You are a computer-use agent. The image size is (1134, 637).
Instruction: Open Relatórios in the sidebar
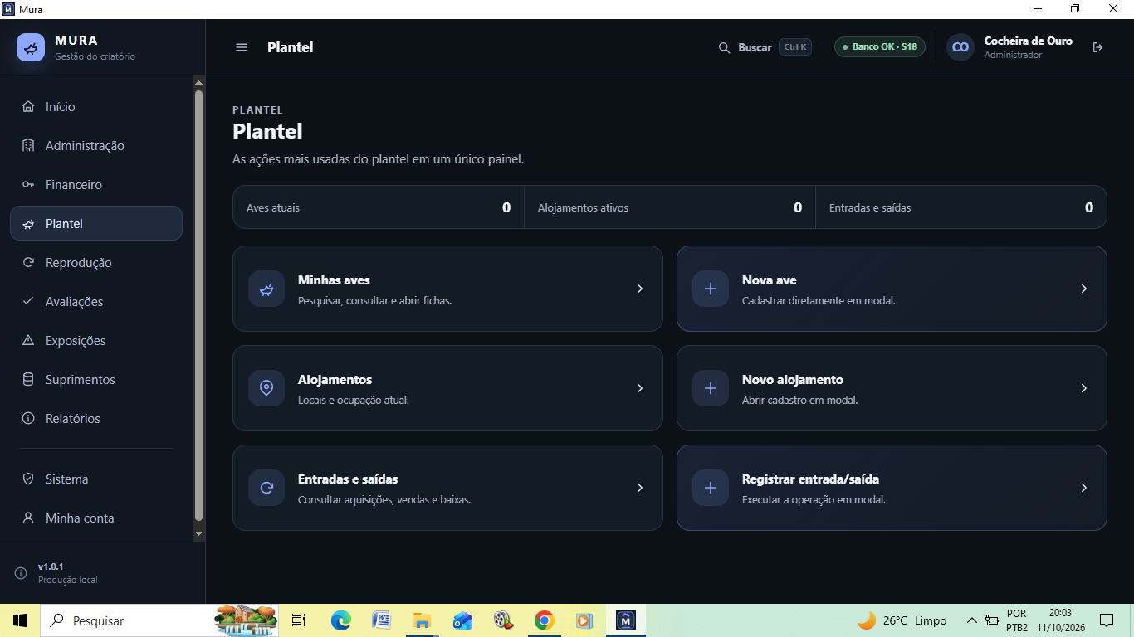point(96,419)
